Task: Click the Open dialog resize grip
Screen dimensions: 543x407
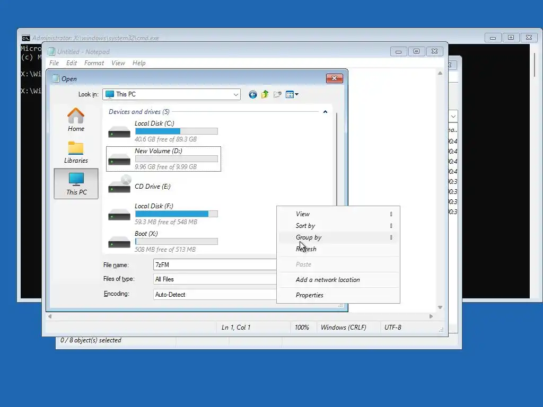Action: tap(341, 306)
